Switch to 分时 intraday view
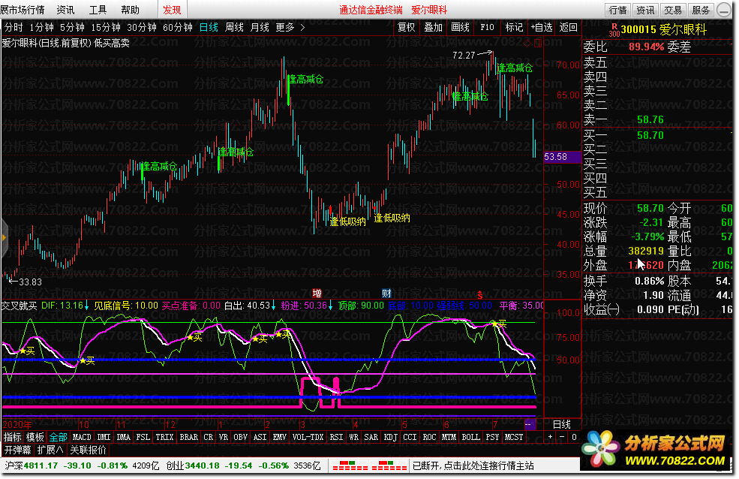739x479 pixels. pyautogui.click(x=14, y=27)
